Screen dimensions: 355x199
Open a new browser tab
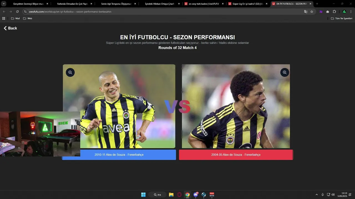click(317, 4)
